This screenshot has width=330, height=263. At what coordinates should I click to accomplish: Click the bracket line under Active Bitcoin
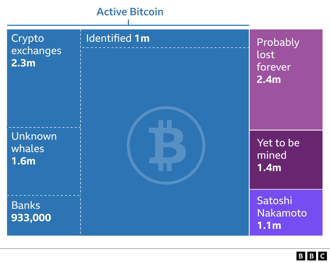pyautogui.click(x=128, y=25)
